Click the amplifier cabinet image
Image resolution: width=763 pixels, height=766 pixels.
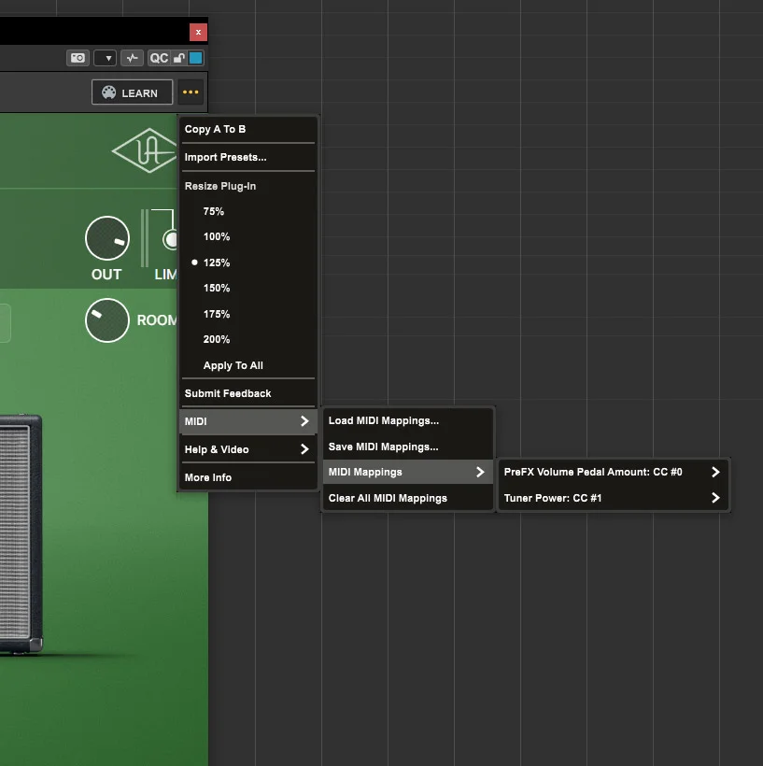tap(21, 534)
